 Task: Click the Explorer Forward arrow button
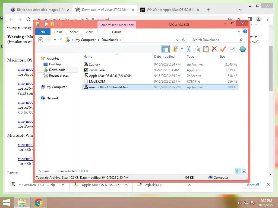click(48, 40)
